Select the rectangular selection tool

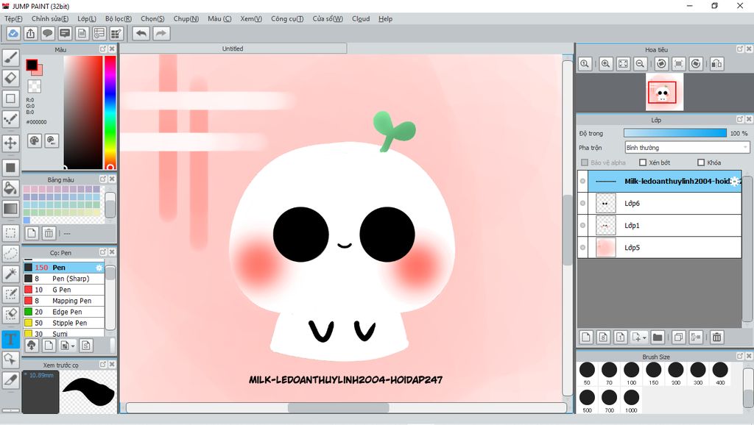click(10, 233)
